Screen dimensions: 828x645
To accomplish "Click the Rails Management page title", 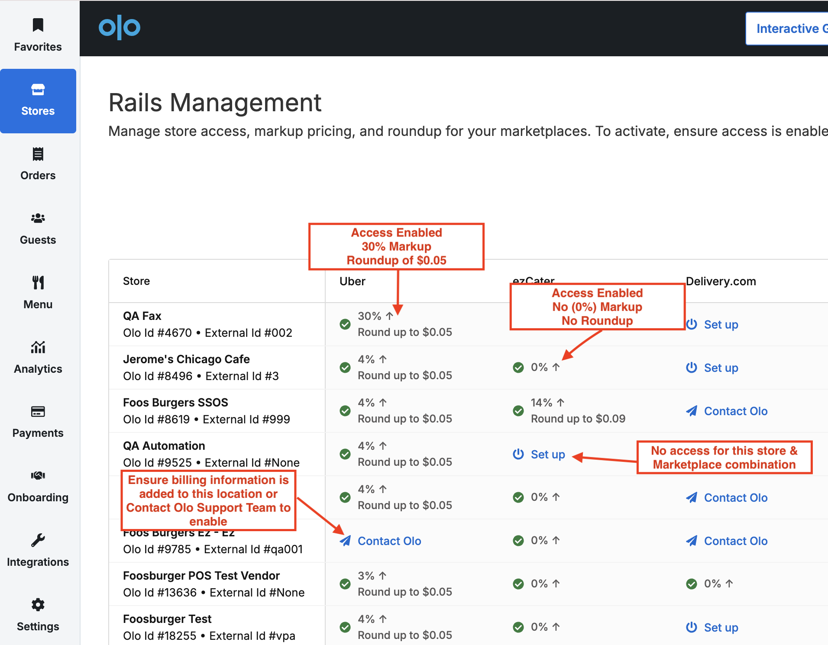I will (215, 103).
